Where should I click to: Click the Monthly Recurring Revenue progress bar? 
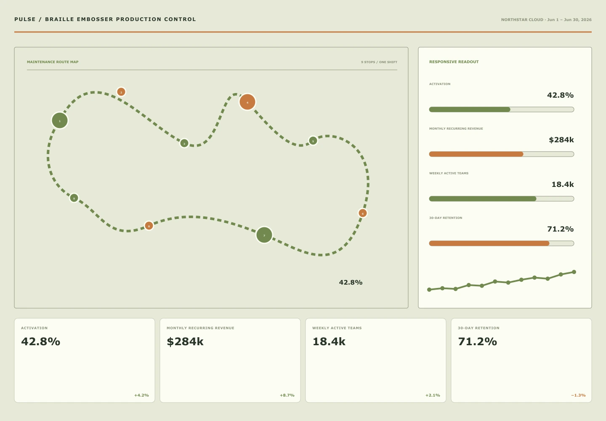click(502, 154)
